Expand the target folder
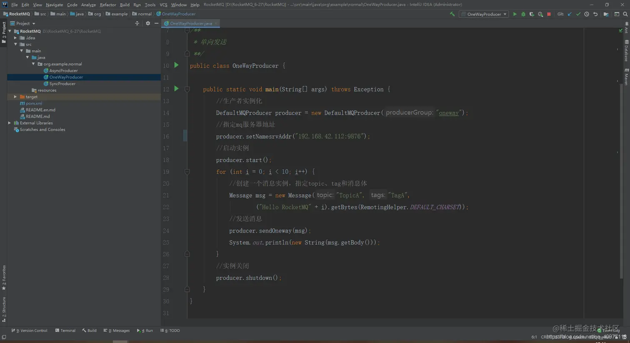Viewport: 630px width, 343px height. point(15,97)
